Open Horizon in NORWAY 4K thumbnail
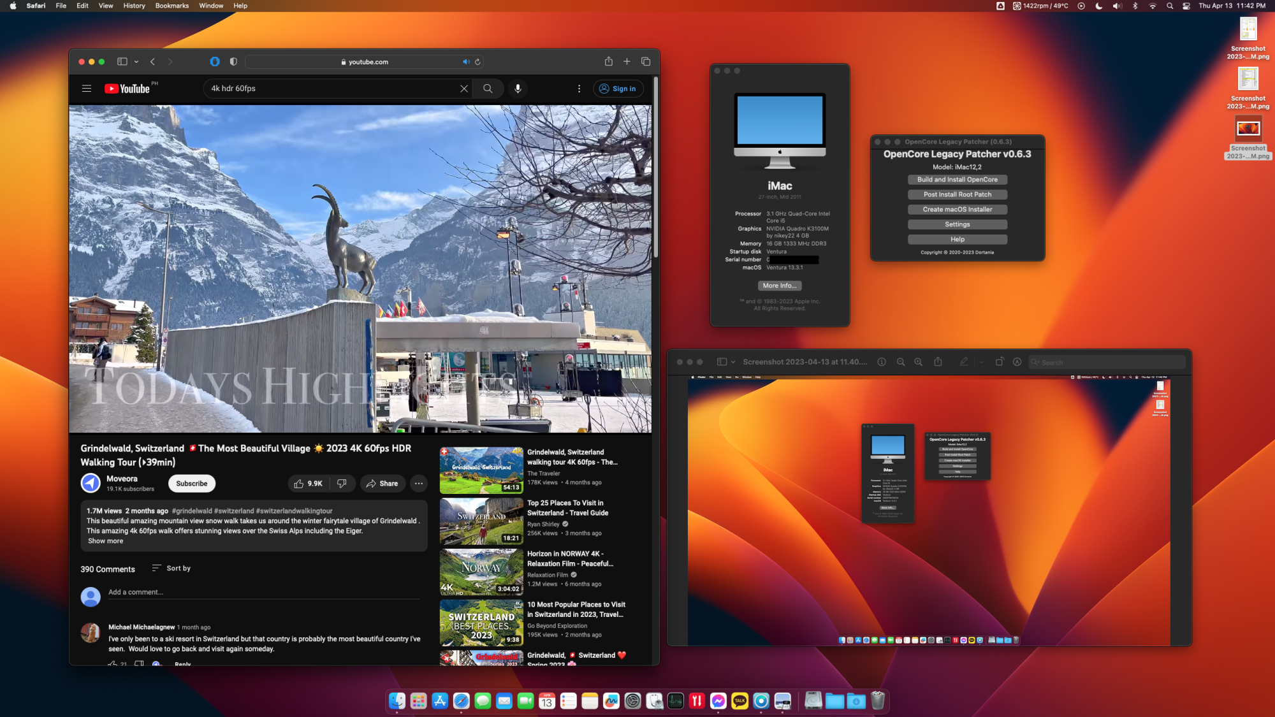 481,572
